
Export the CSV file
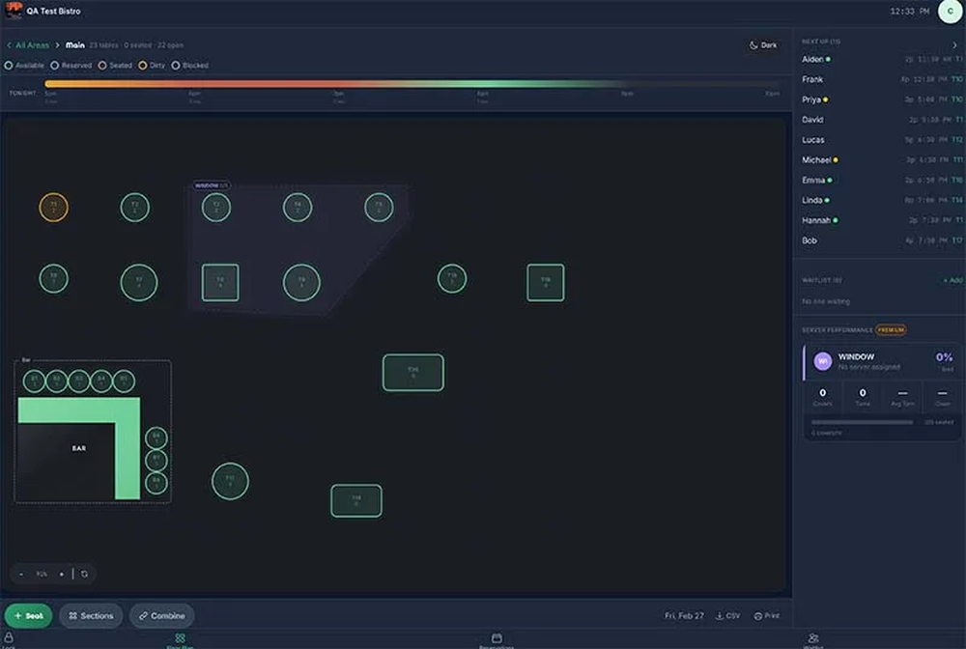tap(728, 616)
